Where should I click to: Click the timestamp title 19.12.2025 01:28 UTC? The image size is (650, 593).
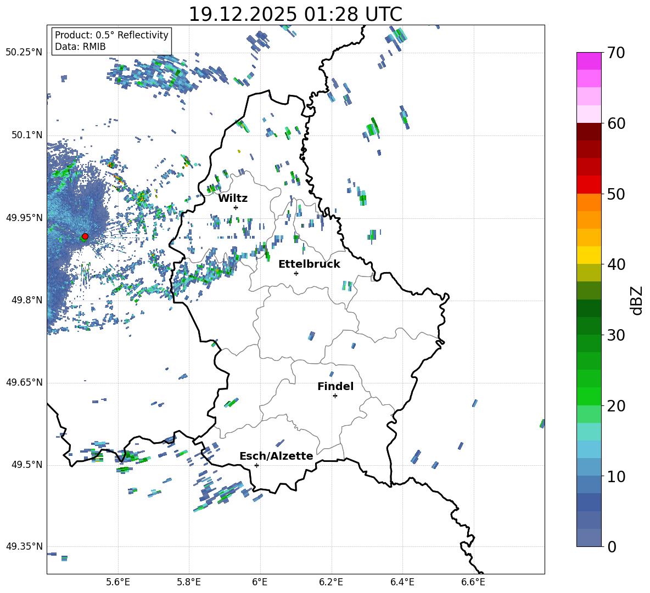click(295, 14)
